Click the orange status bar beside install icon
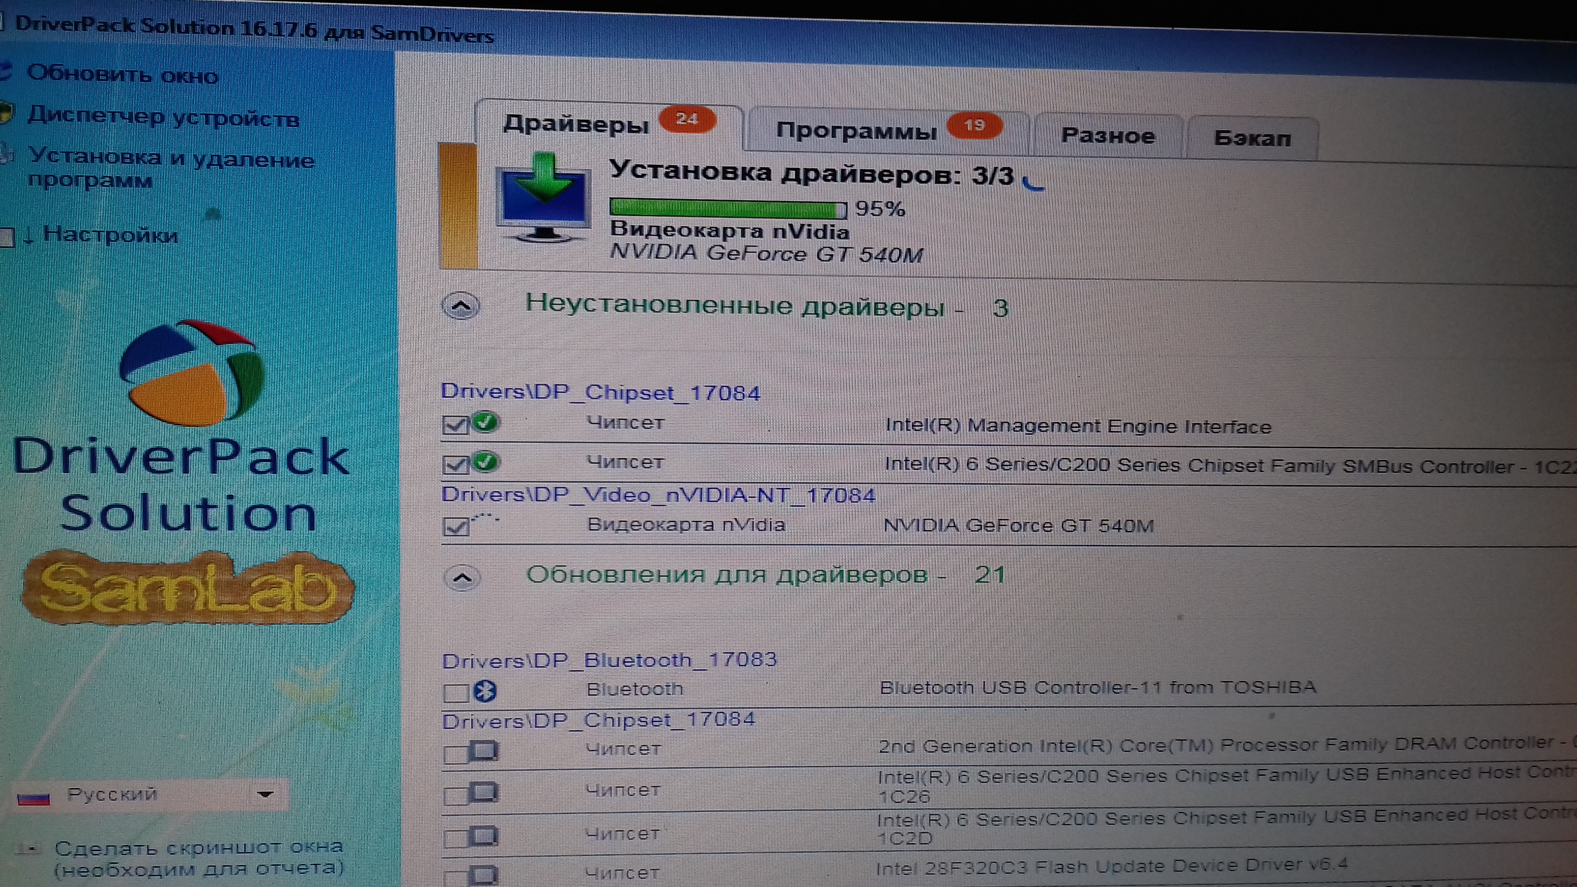The image size is (1577, 887). point(459,206)
